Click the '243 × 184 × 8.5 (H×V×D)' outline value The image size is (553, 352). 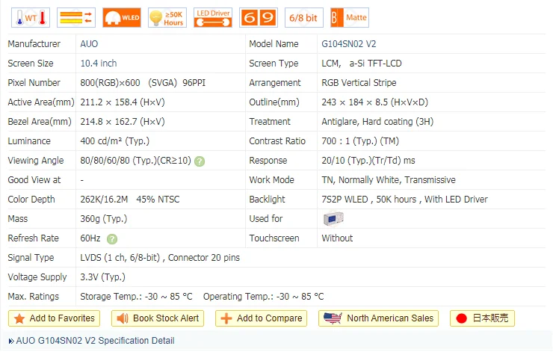[375, 102]
